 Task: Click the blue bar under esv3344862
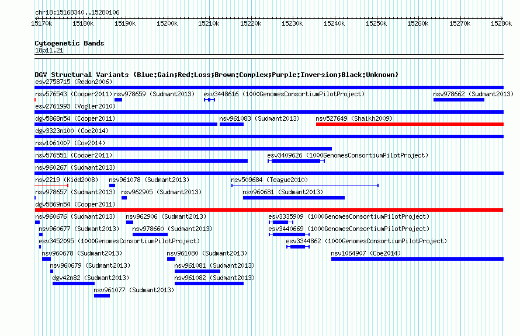click(298, 247)
